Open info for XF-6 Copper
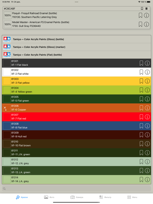 point(147,108)
